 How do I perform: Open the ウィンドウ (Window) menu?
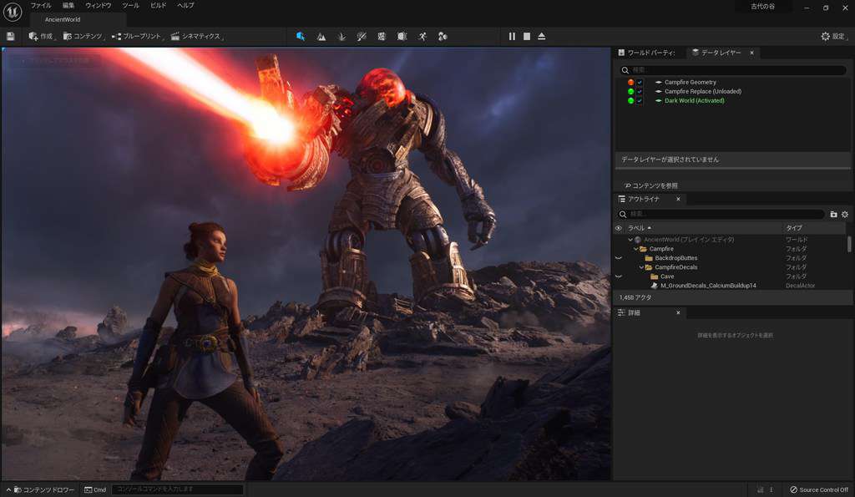pyautogui.click(x=99, y=6)
